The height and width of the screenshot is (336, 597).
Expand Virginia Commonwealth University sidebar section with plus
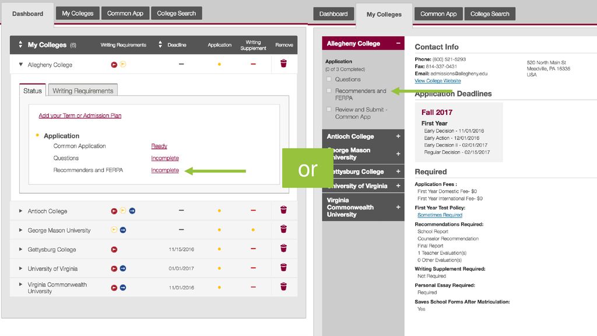point(398,207)
